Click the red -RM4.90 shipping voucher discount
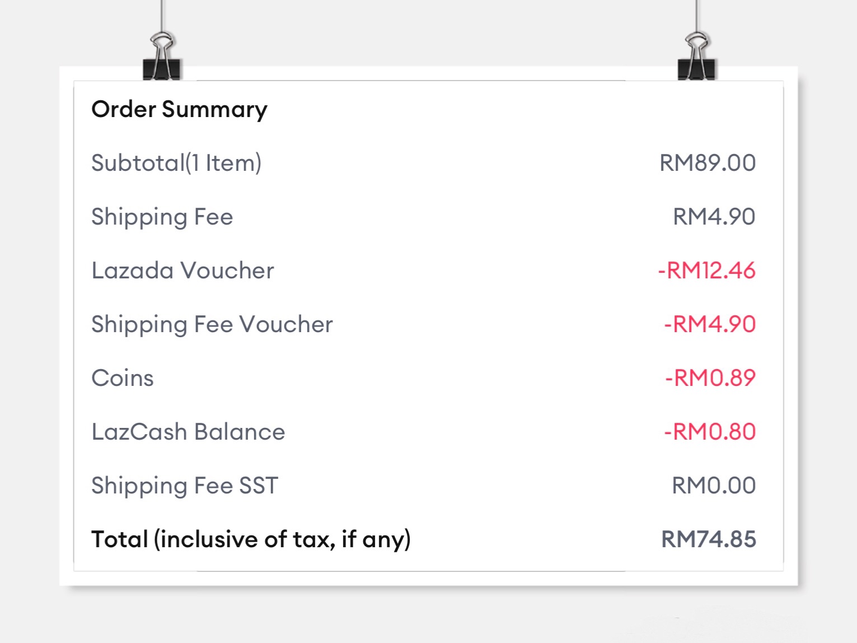The width and height of the screenshot is (857, 643). 710,324
